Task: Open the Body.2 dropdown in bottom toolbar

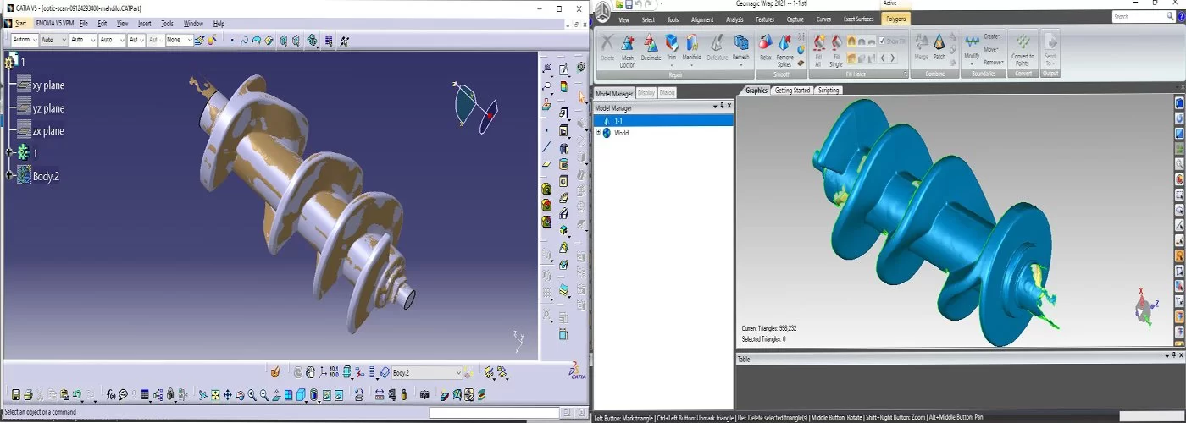Action: (458, 372)
